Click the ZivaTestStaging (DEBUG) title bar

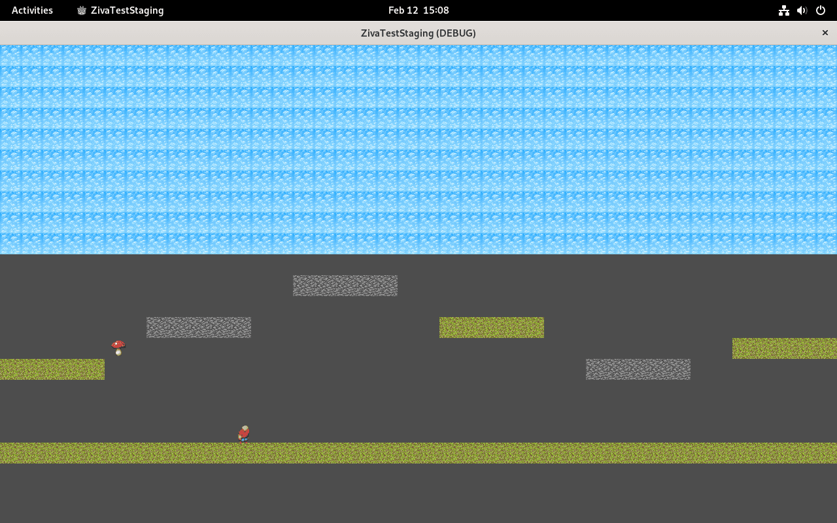tap(418, 33)
